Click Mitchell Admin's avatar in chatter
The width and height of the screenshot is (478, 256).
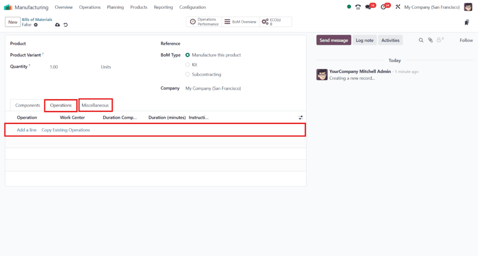pyautogui.click(x=322, y=74)
